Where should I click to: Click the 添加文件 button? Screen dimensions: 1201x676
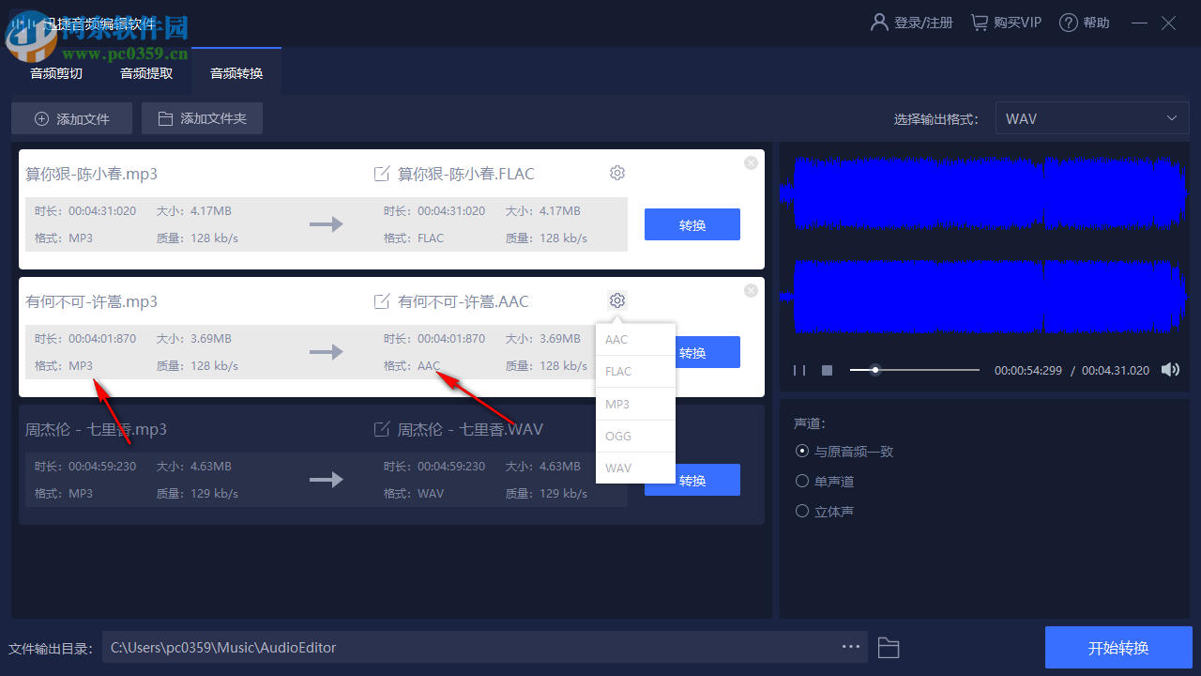tap(71, 117)
